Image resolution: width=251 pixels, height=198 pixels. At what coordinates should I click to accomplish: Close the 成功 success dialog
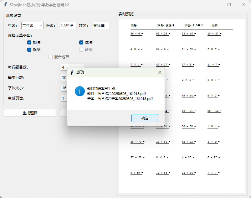click(160, 72)
